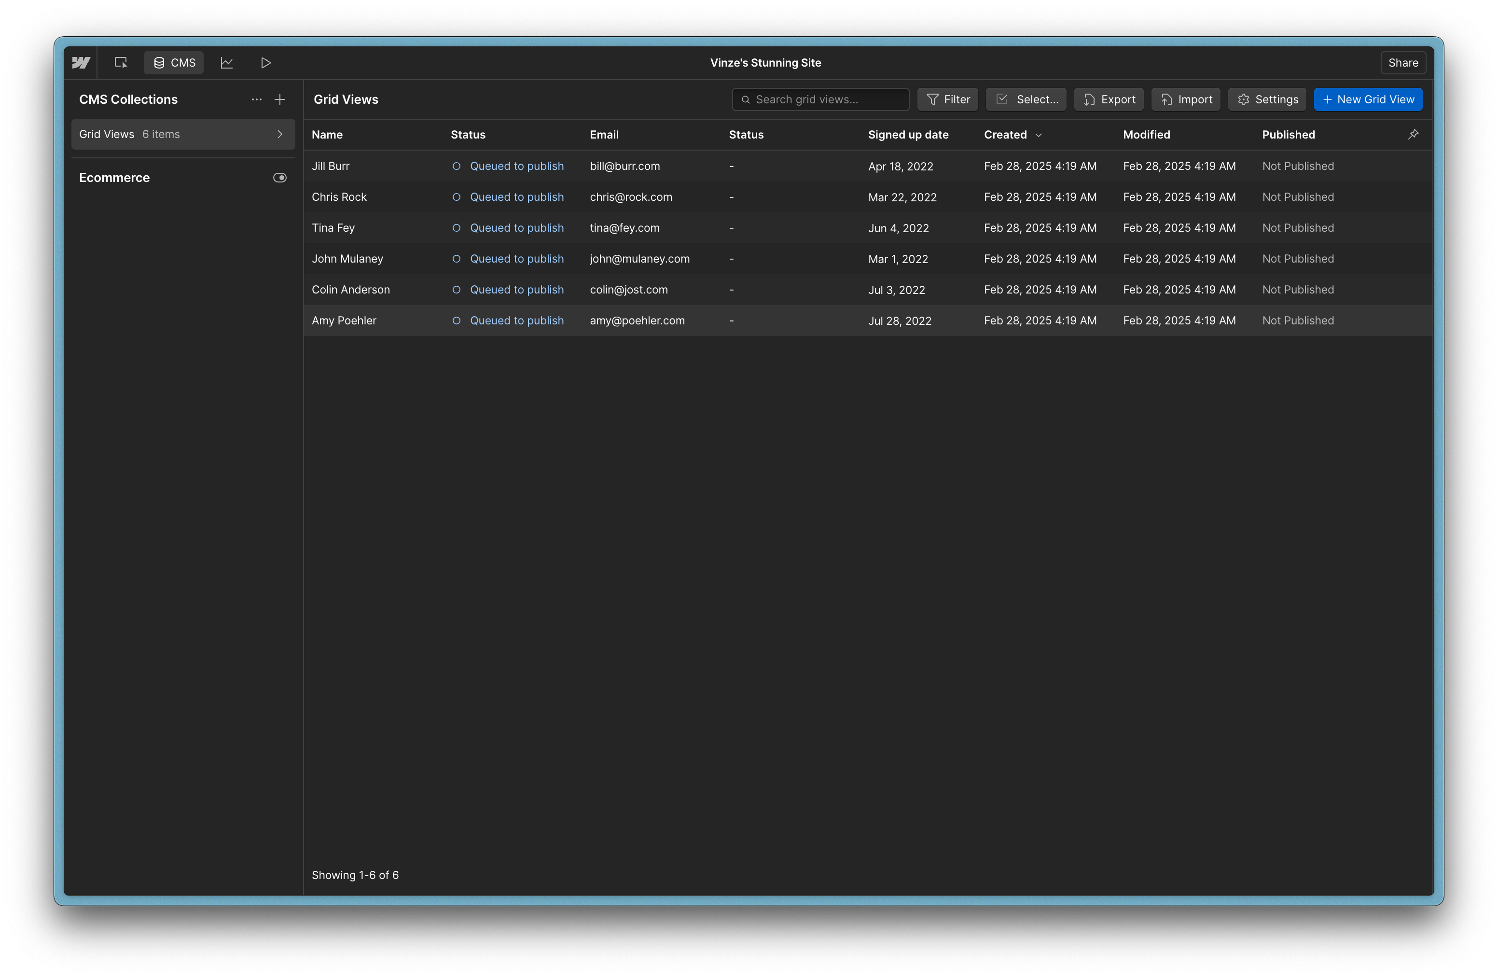Pin columns using the pin icon
This screenshot has height=977, width=1498.
click(1414, 134)
